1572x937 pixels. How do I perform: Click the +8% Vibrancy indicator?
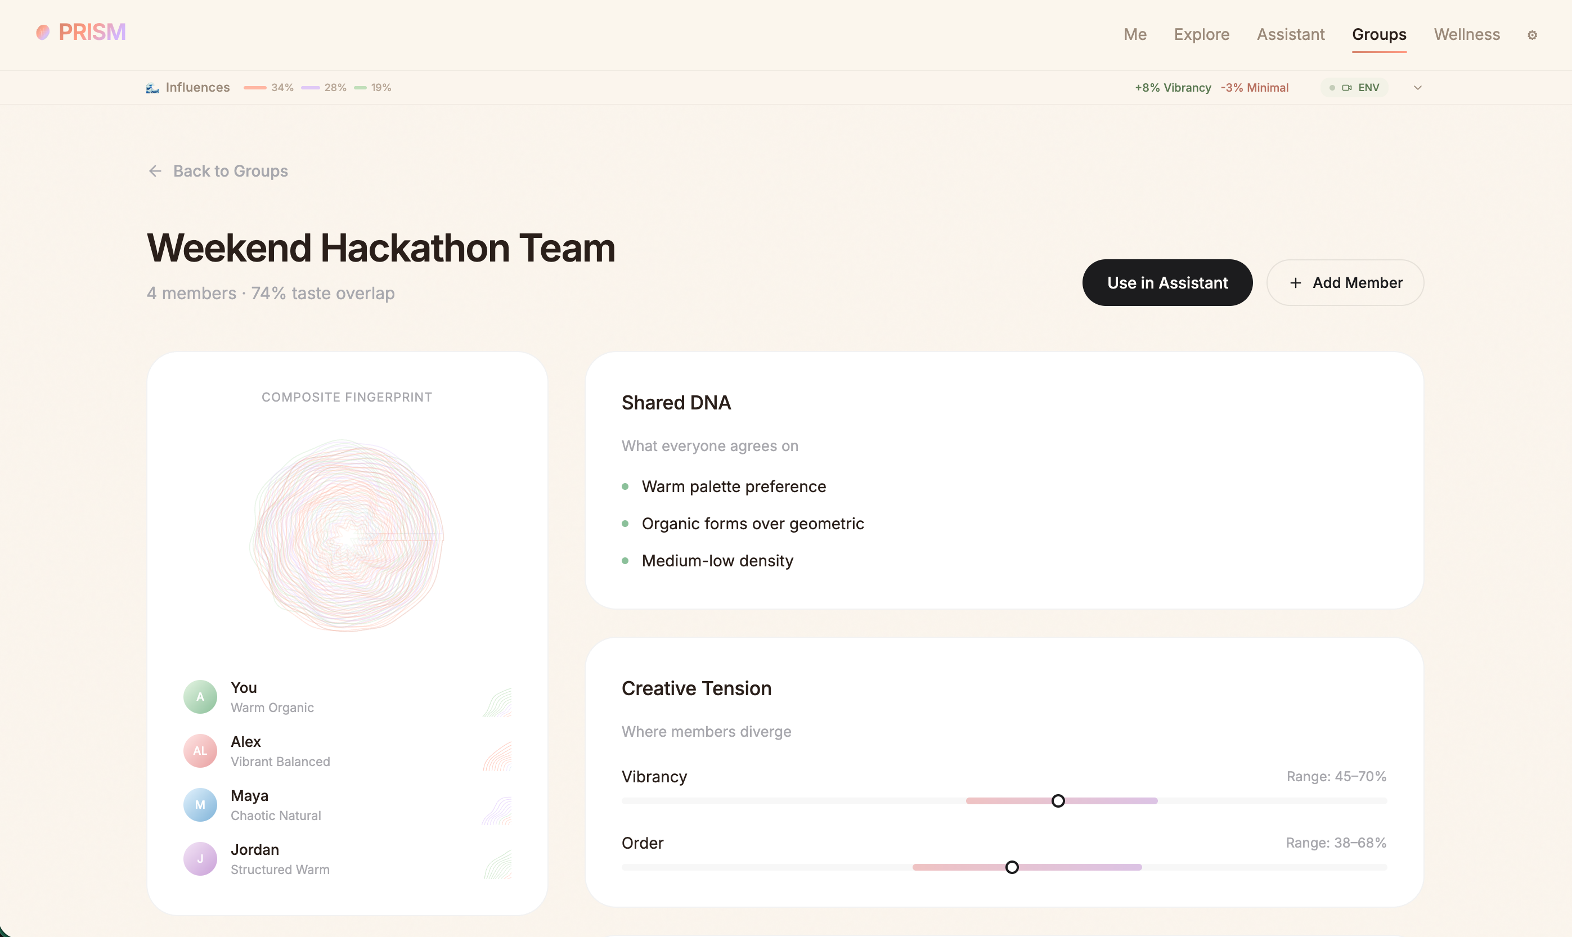[x=1173, y=88]
